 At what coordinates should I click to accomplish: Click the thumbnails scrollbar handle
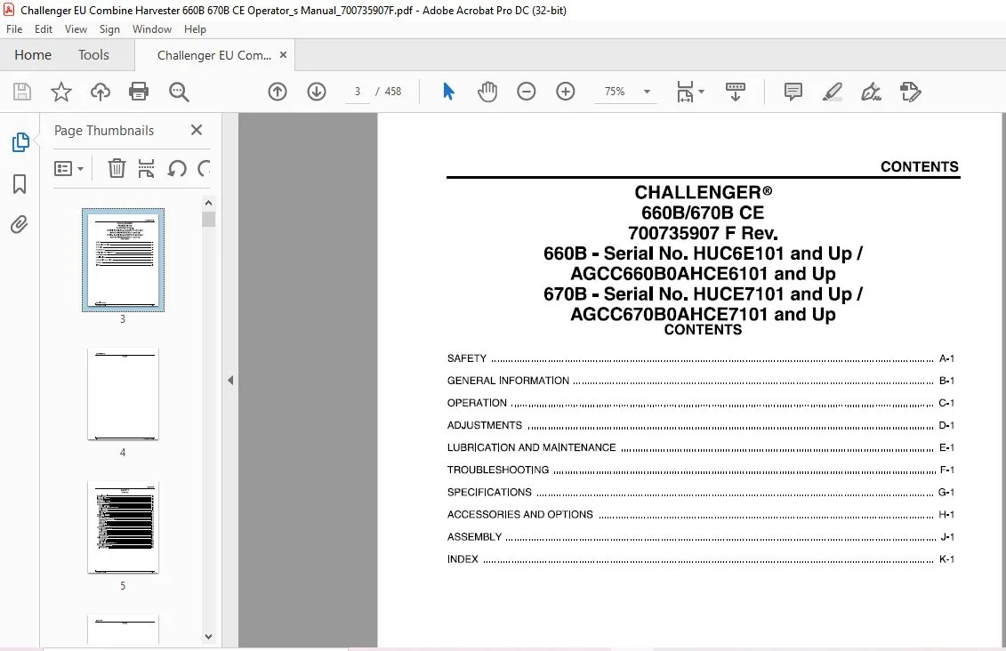coord(208,220)
